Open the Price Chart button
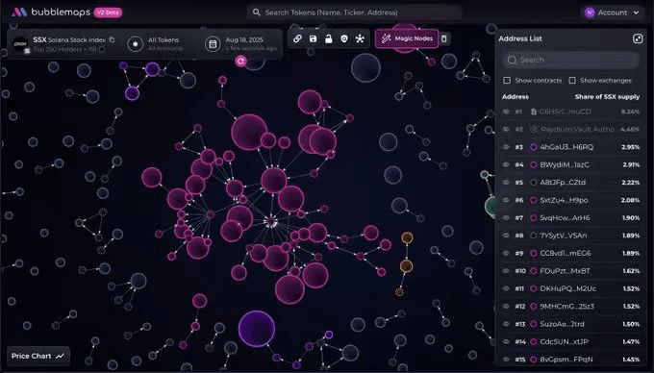Image resolution: width=654 pixels, height=373 pixels. click(38, 356)
